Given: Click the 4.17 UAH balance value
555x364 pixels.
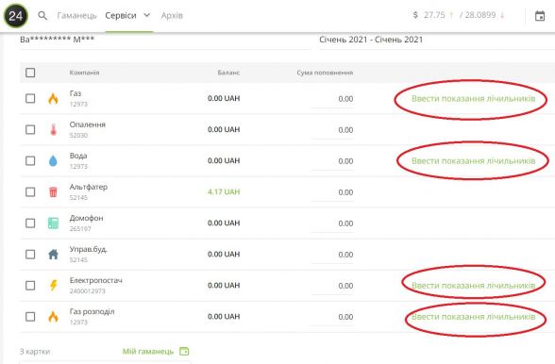Looking at the screenshot, I should [224, 192].
